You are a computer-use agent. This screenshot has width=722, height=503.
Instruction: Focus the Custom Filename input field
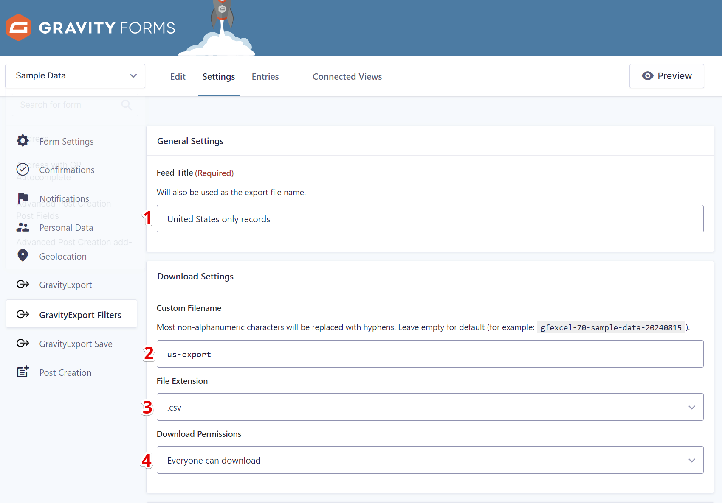click(430, 354)
